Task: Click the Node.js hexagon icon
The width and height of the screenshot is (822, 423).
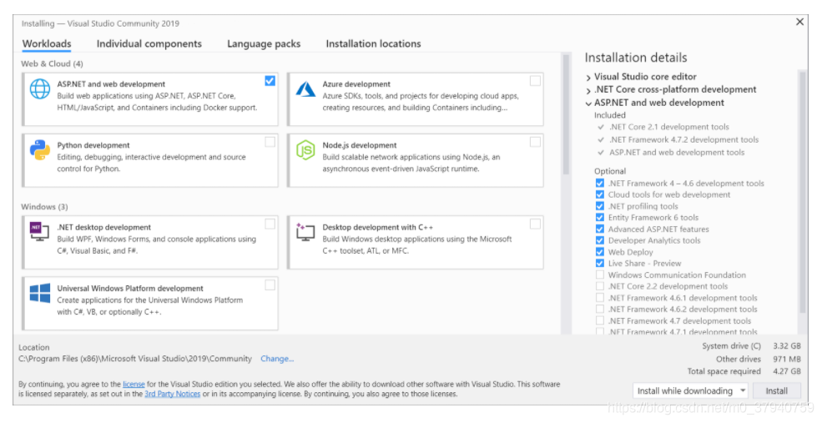Action: click(305, 150)
